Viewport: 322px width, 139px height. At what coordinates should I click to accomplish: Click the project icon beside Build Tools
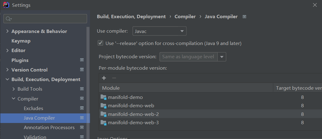click(x=82, y=89)
